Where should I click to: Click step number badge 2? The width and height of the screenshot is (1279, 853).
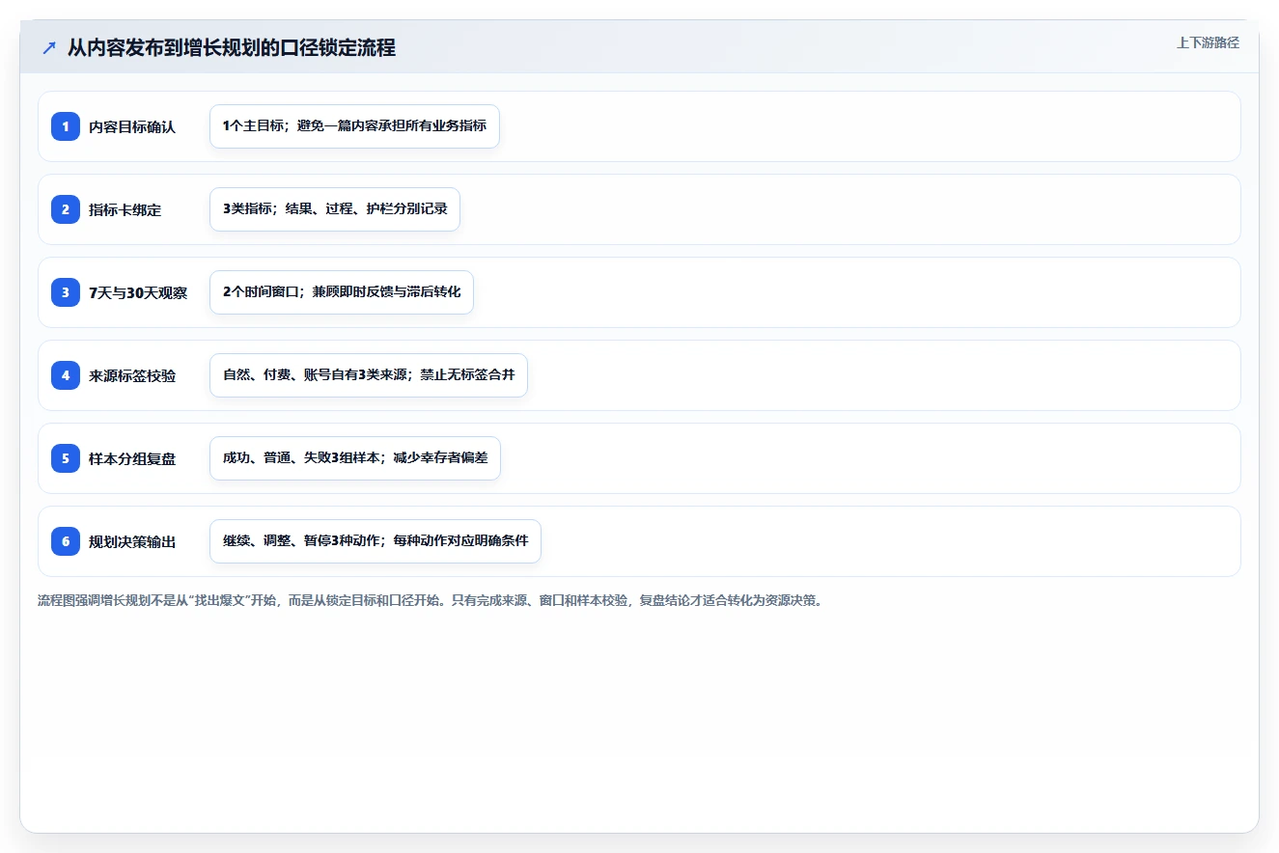[66, 209]
